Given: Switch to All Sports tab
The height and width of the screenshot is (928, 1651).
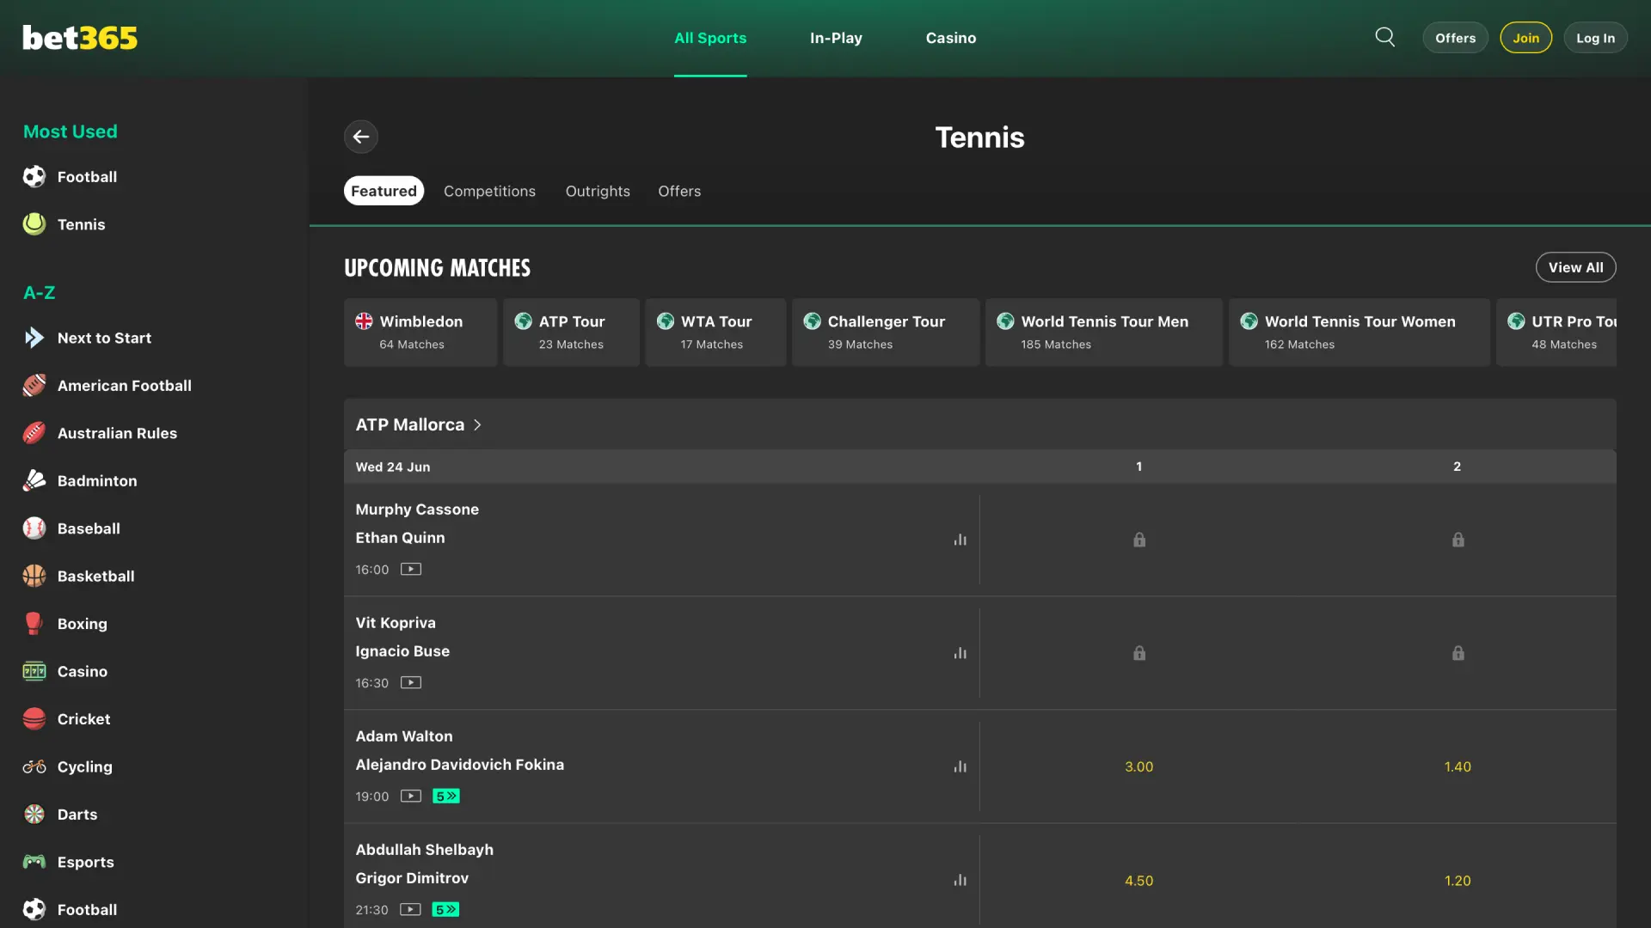Looking at the screenshot, I should click(710, 38).
